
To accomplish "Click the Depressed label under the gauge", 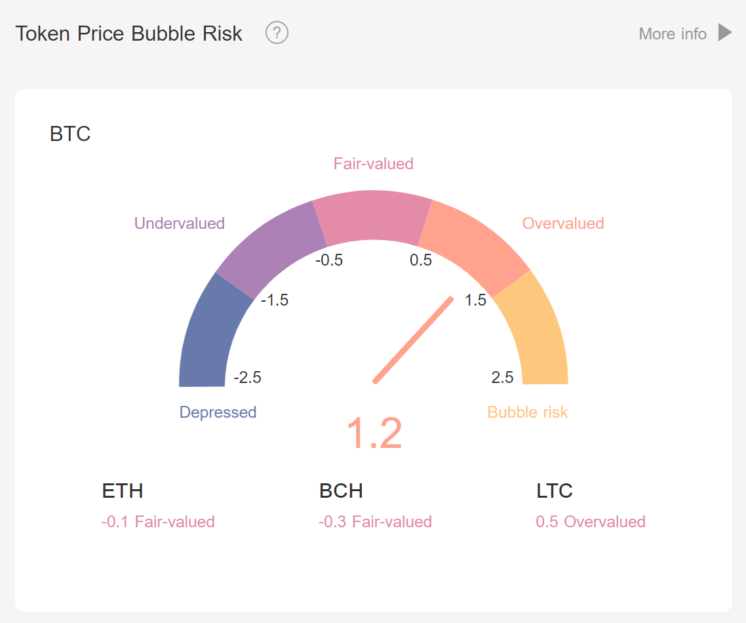I will pyautogui.click(x=218, y=412).
